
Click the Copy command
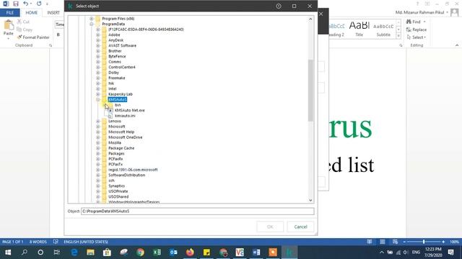coord(25,29)
